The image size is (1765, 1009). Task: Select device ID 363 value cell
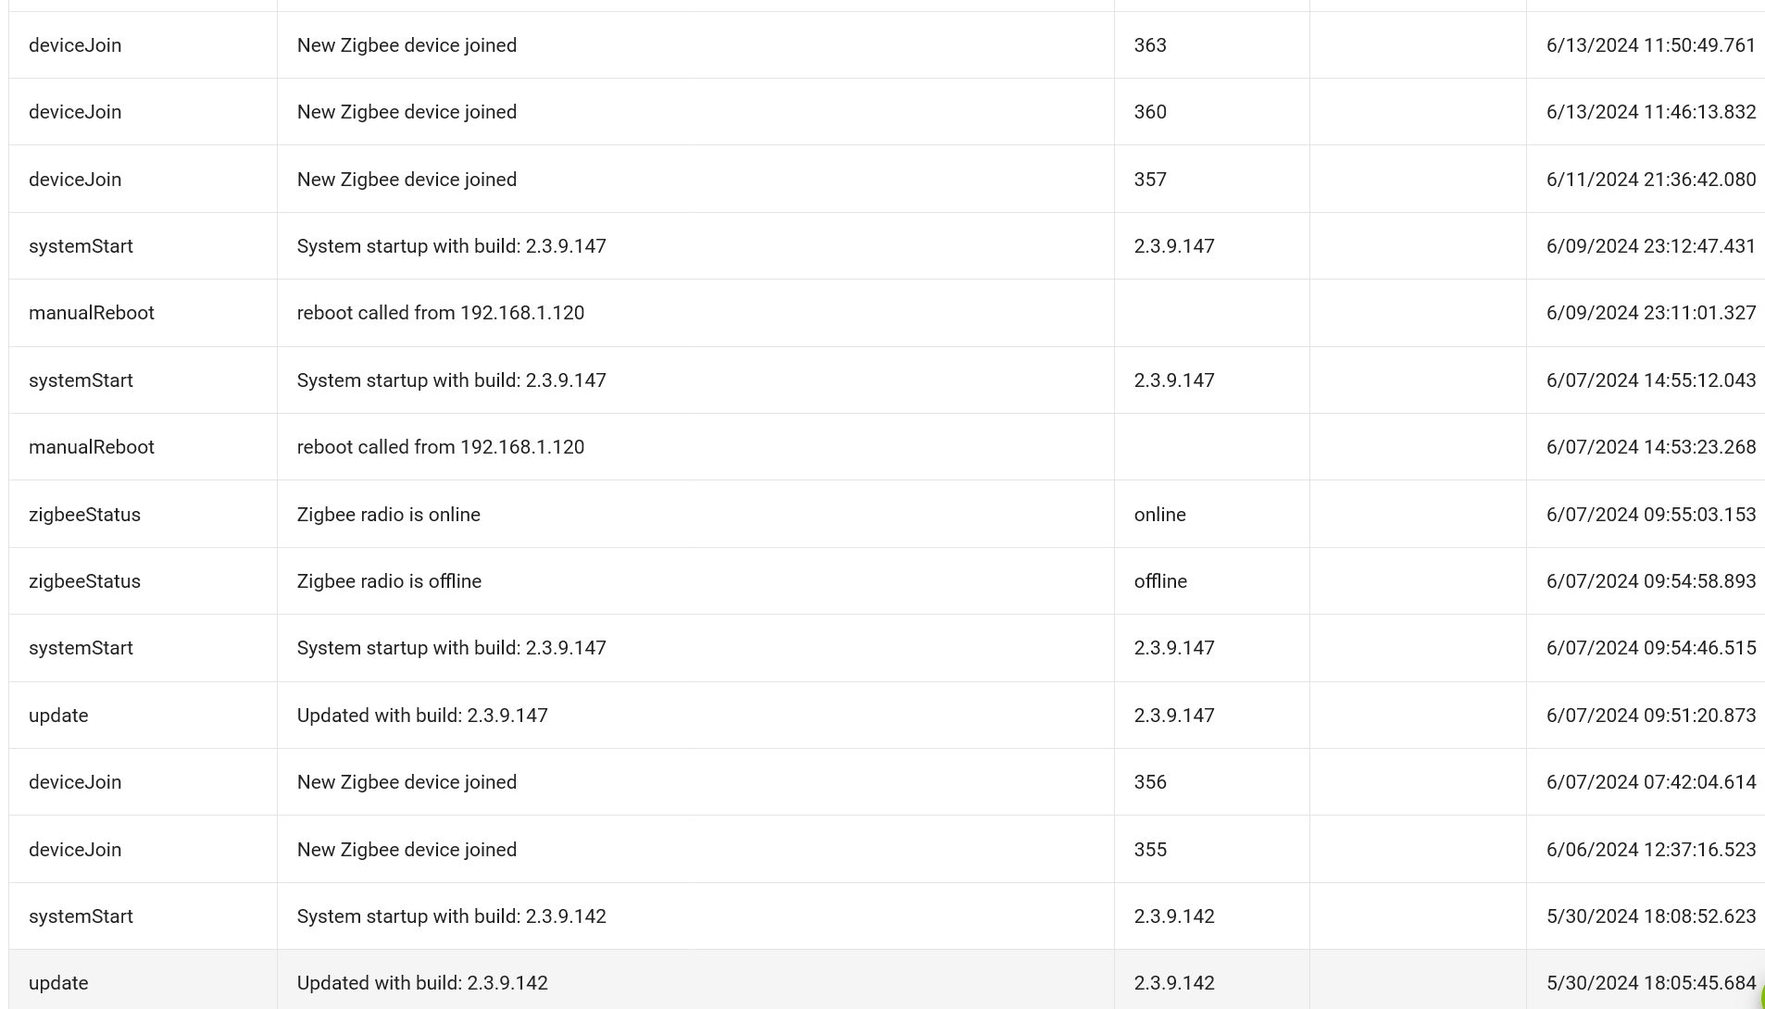1150,45
